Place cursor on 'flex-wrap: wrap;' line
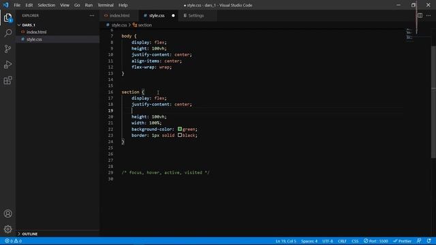Viewport: 436px width, 245px height. [151, 67]
